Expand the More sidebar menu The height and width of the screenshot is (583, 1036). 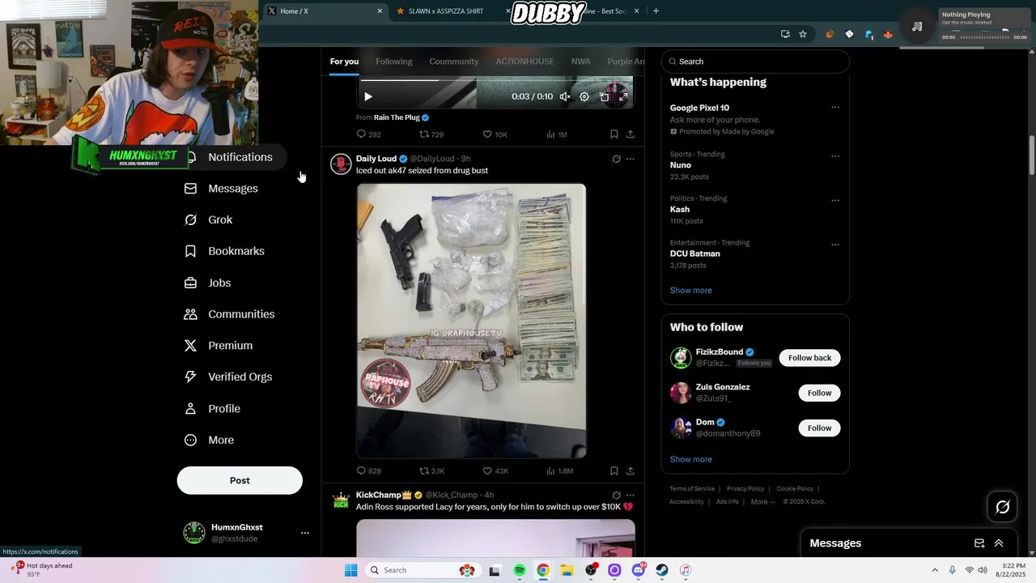click(x=210, y=440)
